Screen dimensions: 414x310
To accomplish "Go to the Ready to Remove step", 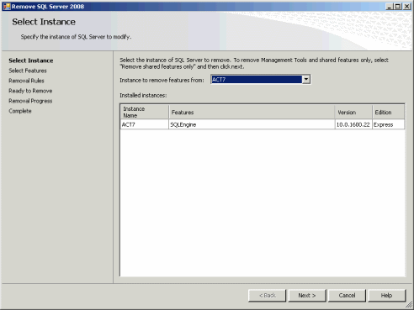I will point(30,91).
